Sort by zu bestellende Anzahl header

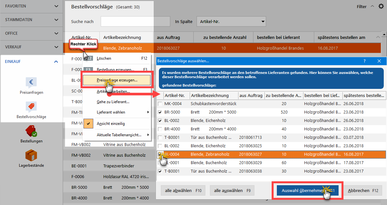tap(224, 37)
